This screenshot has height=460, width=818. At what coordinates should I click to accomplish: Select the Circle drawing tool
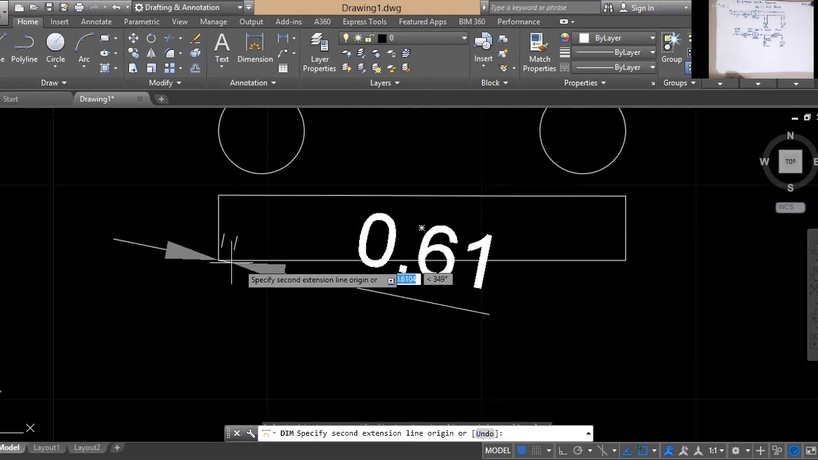pos(56,49)
